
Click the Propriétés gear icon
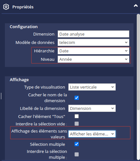point(6,7)
